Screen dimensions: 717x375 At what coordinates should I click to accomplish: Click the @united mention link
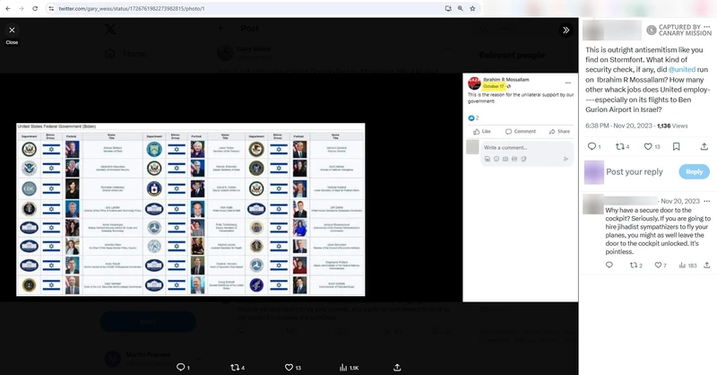[682, 70]
